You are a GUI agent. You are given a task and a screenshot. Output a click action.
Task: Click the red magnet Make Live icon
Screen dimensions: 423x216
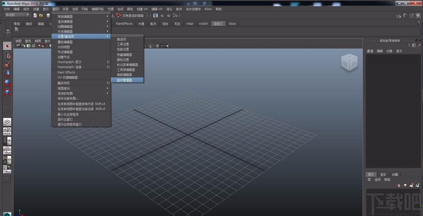click(x=118, y=16)
